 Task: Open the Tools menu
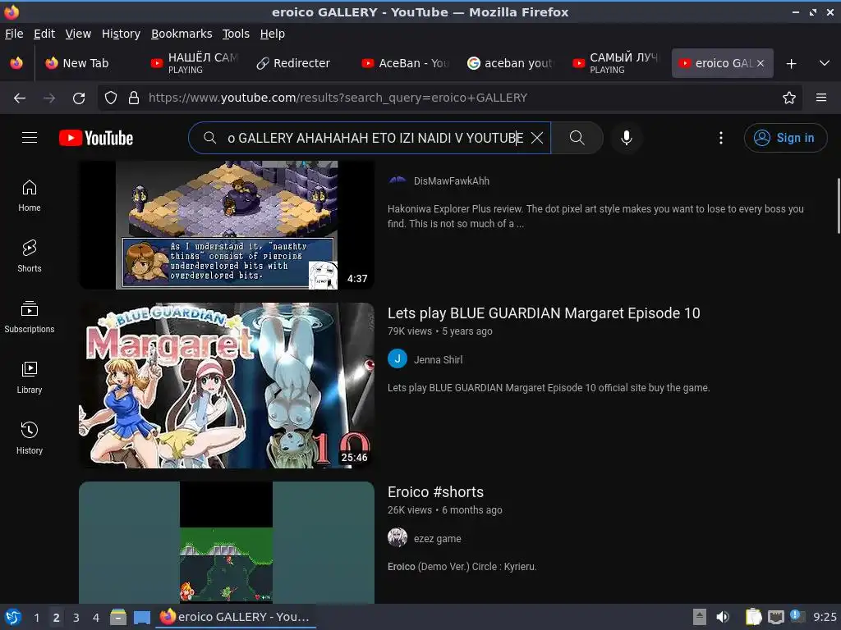point(236,33)
